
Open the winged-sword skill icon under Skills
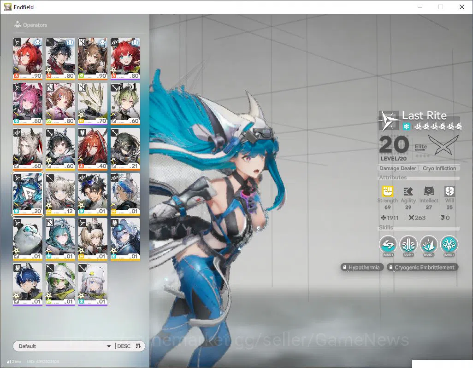pyautogui.click(x=408, y=245)
